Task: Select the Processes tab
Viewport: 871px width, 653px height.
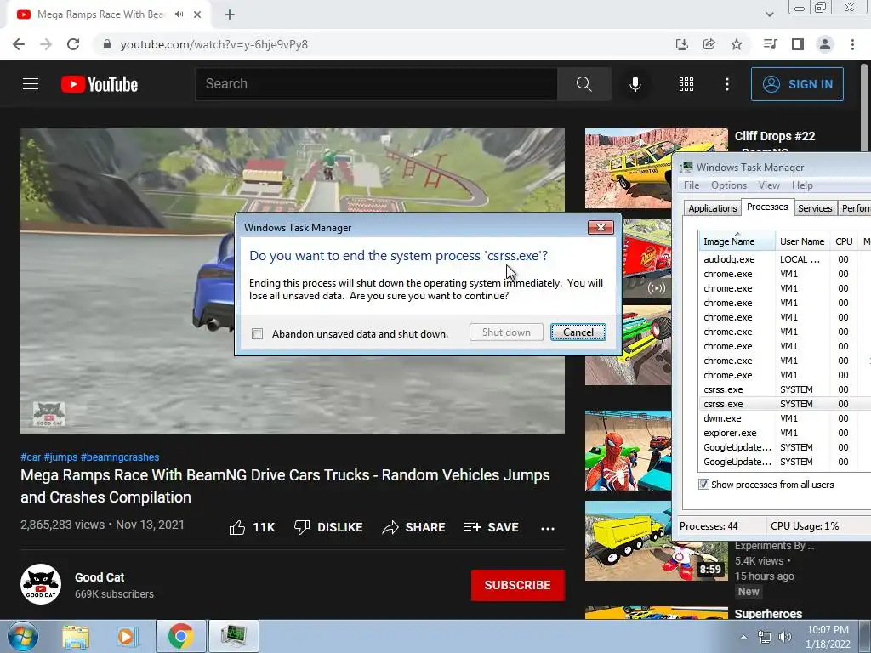Action: 767,207
